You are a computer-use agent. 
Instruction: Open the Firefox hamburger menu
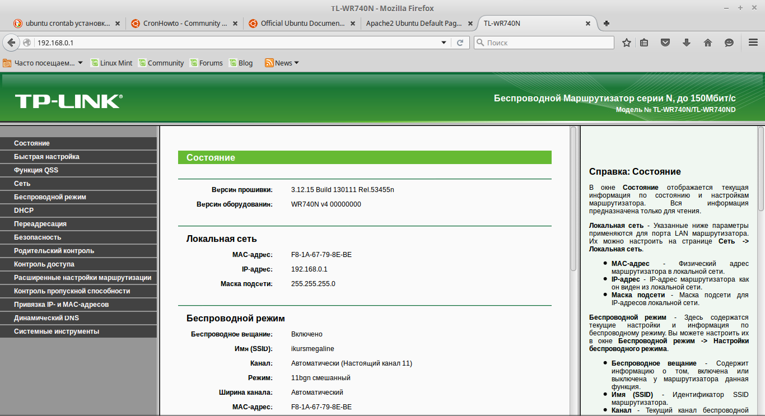point(753,43)
